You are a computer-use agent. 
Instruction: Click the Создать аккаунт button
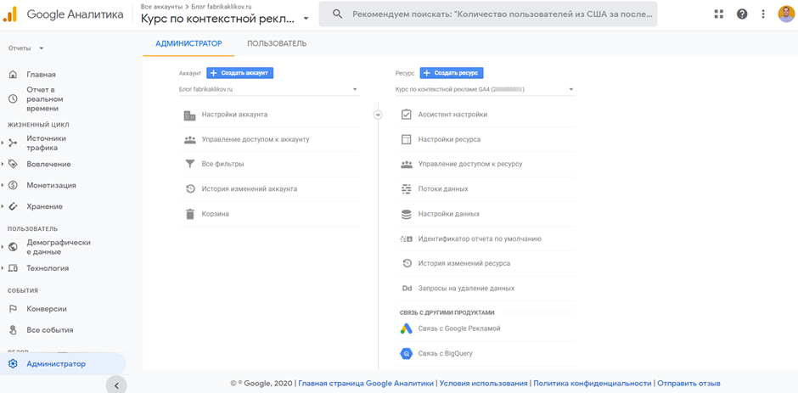240,73
